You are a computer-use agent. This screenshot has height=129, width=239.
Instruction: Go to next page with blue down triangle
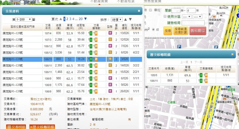pyautogui.click(x=85, y=19)
